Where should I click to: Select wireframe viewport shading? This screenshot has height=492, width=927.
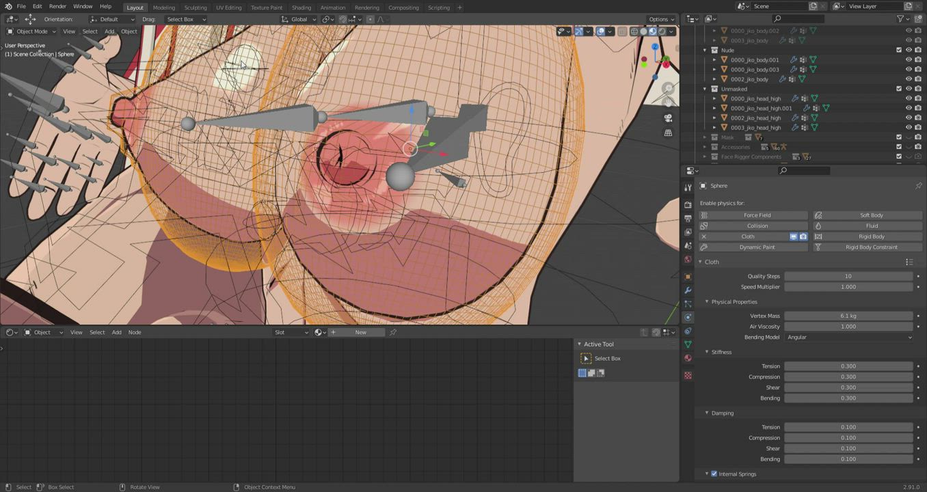click(x=634, y=31)
